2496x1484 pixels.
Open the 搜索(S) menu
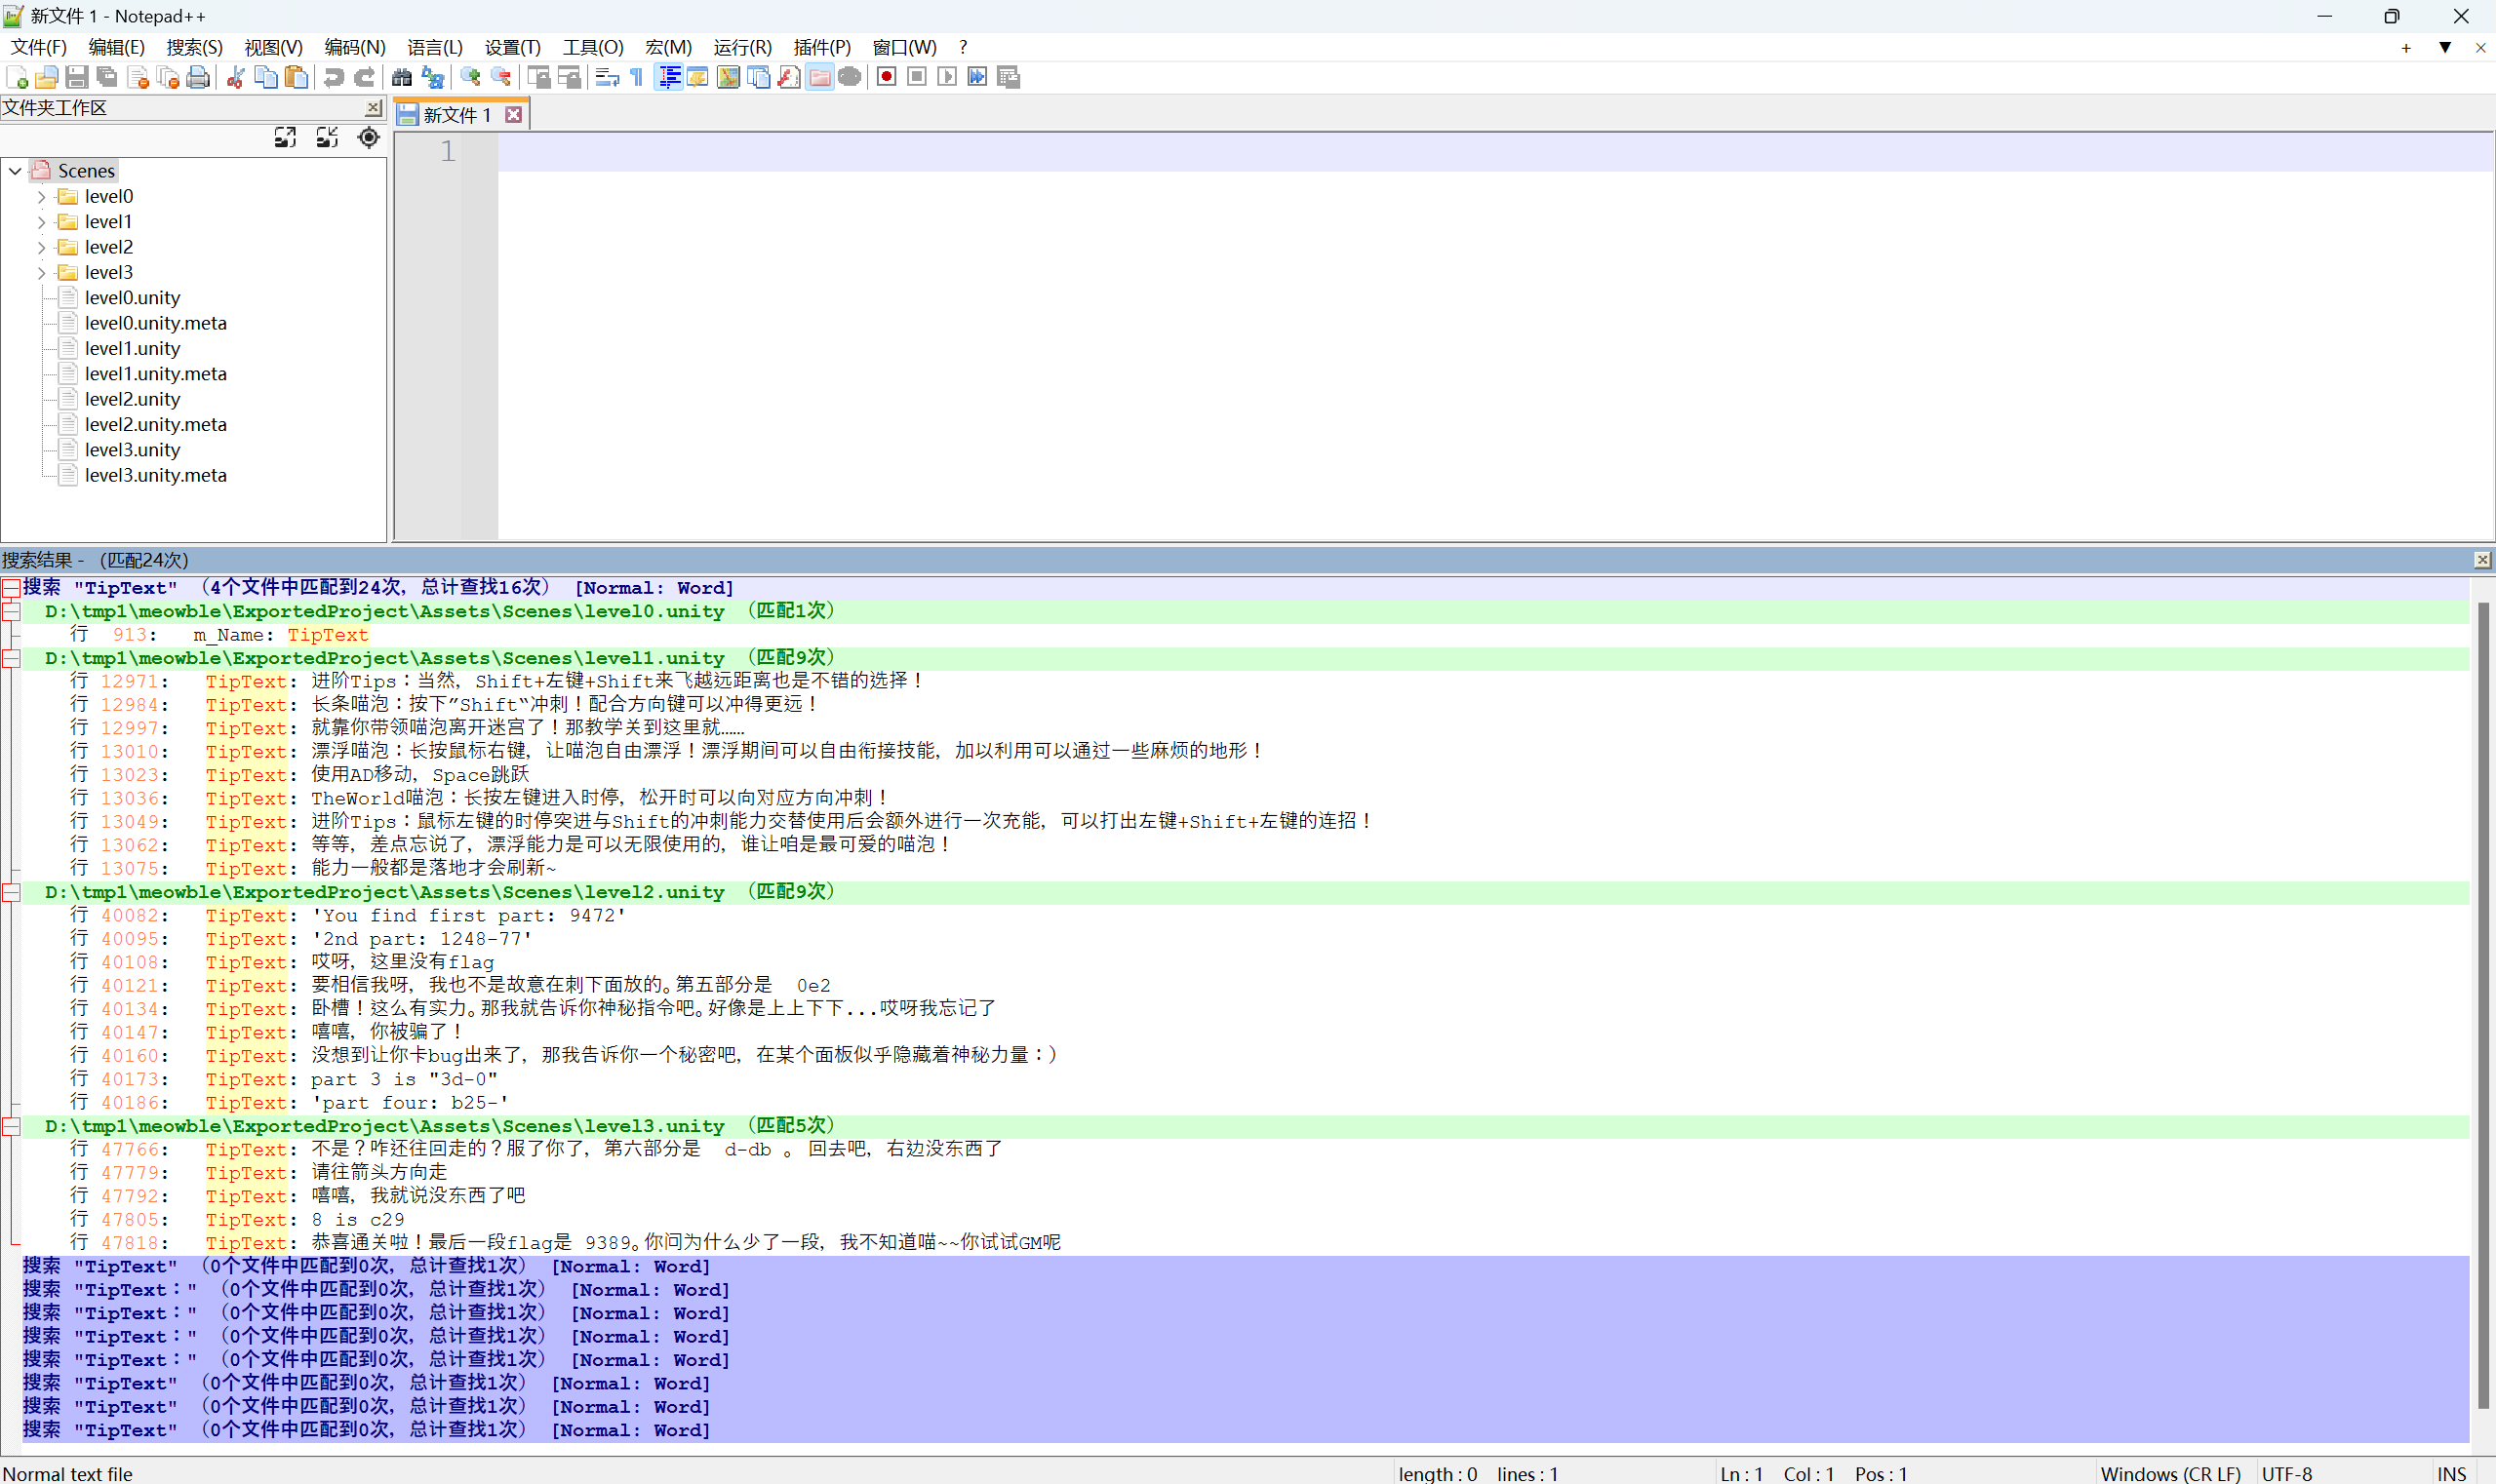tap(194, 47)
